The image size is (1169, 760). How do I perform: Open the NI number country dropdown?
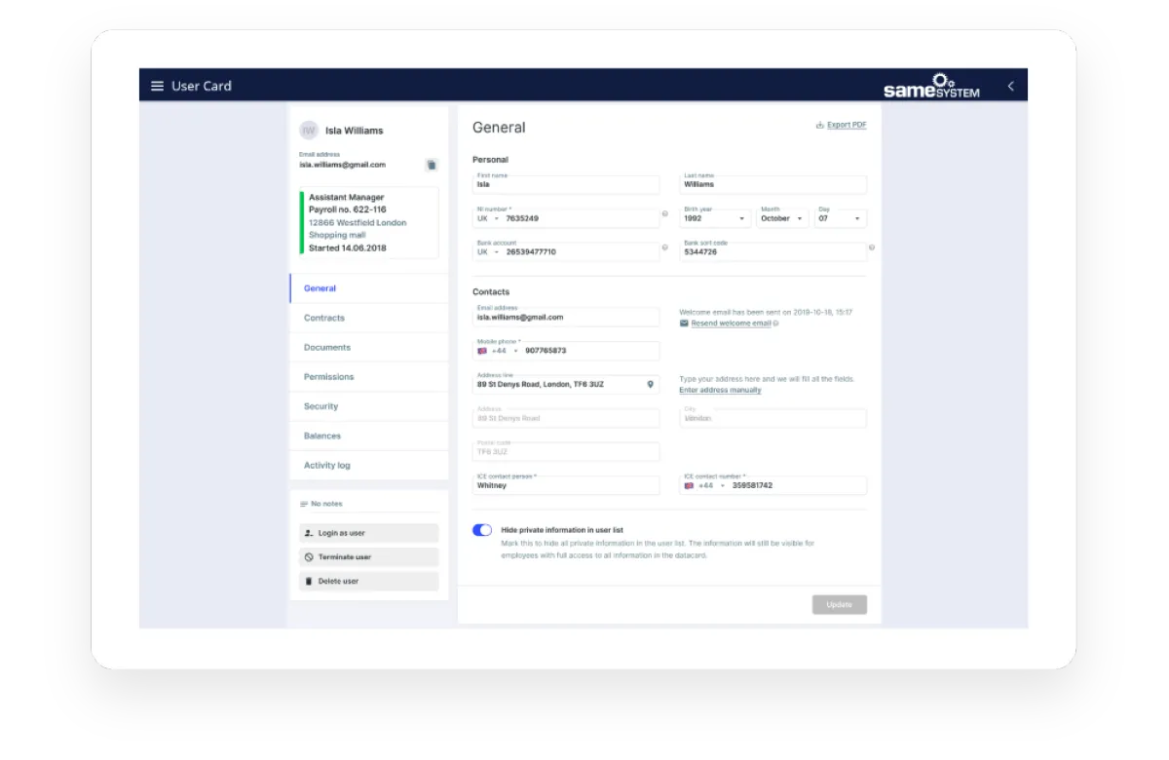(x=487, y=218)
